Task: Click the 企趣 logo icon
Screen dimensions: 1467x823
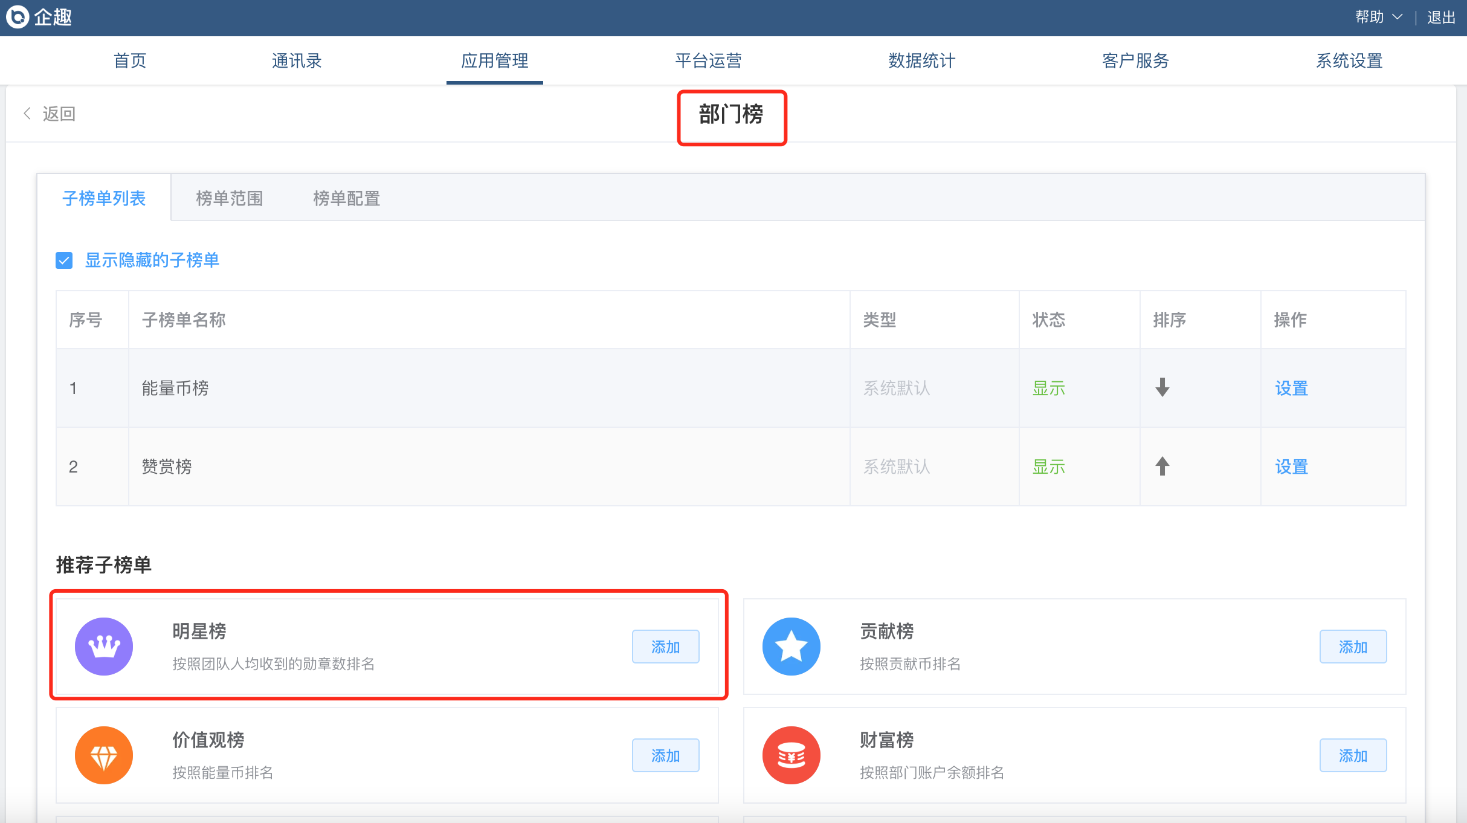Action: coord(18,17)
